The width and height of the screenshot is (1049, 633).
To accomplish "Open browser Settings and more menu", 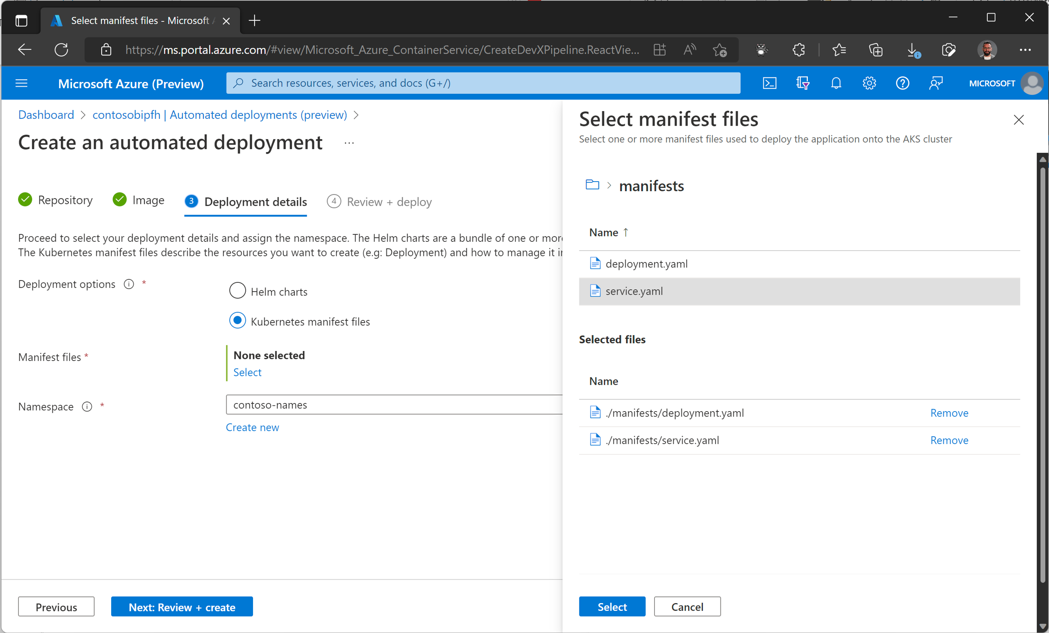I will pos(1025,50).
